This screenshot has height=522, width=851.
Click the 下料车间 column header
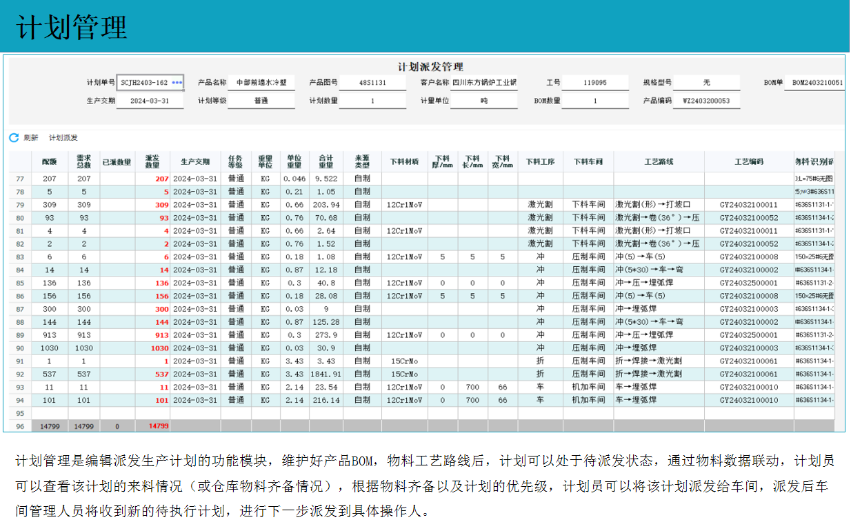click(588, 161)
